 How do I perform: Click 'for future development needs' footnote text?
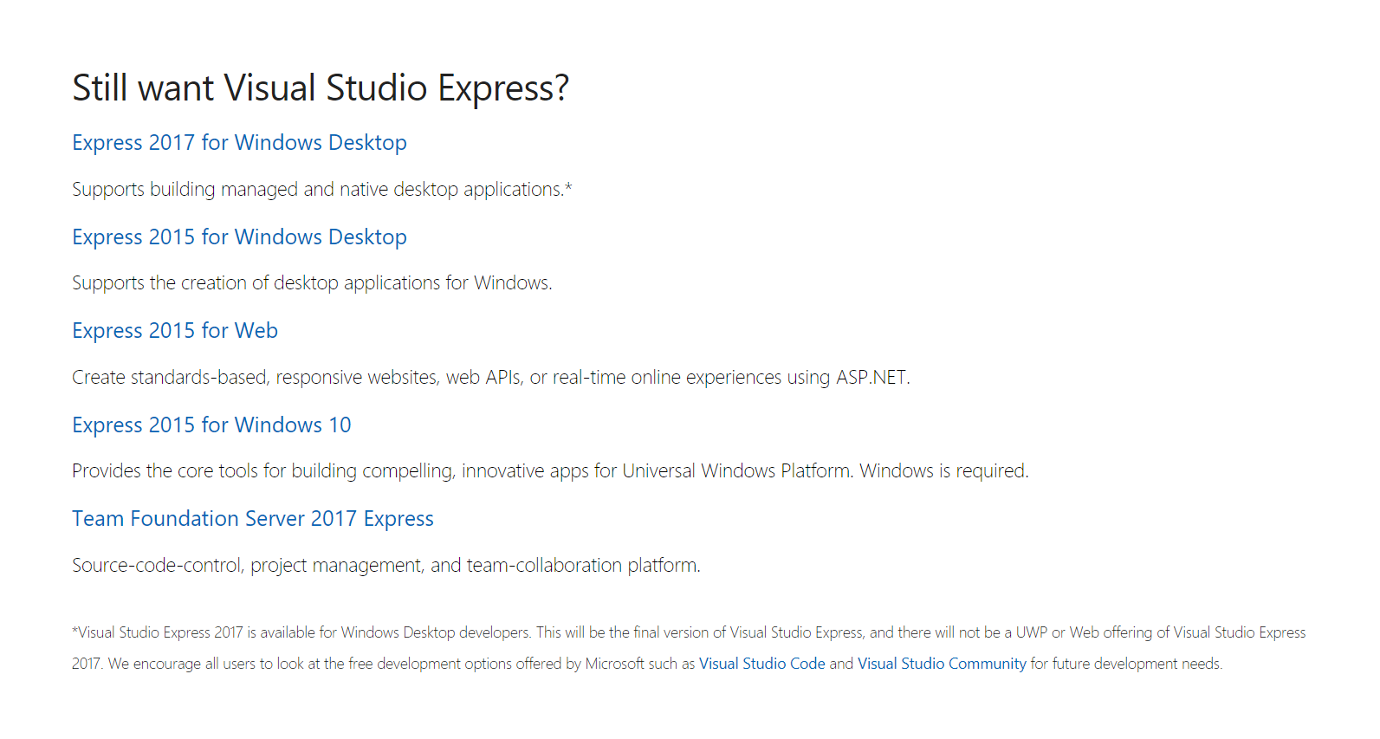click(x=1126, y=664)
